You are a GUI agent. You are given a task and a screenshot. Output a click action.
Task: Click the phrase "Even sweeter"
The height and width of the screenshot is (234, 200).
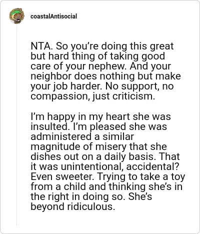pos(62,176)
